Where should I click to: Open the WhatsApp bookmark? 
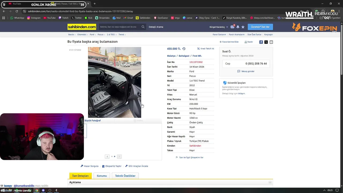[17, 18]
